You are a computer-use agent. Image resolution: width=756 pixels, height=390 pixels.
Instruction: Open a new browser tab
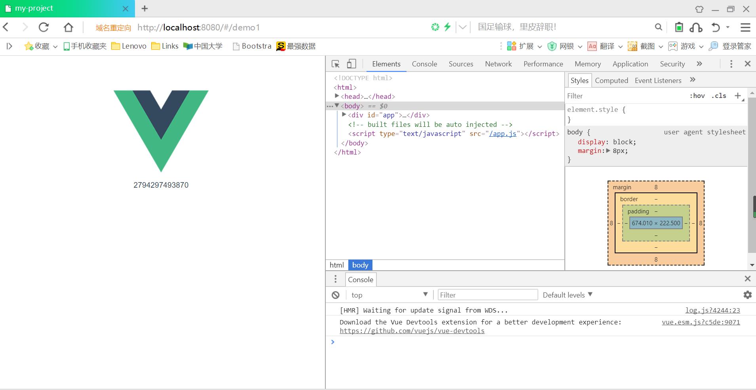(145, 8)
